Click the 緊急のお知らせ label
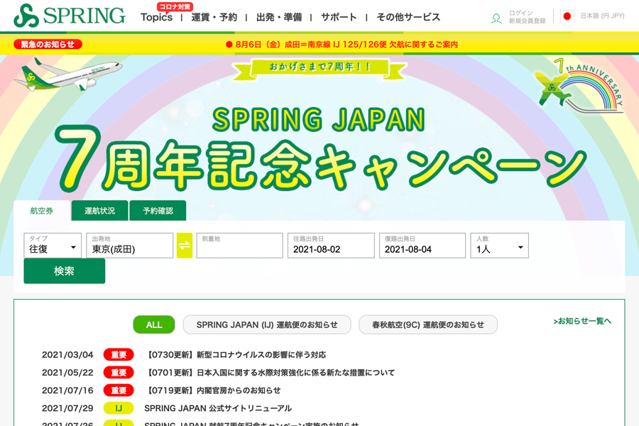This screenshot has height=426, width=639. tap(48, 44)
